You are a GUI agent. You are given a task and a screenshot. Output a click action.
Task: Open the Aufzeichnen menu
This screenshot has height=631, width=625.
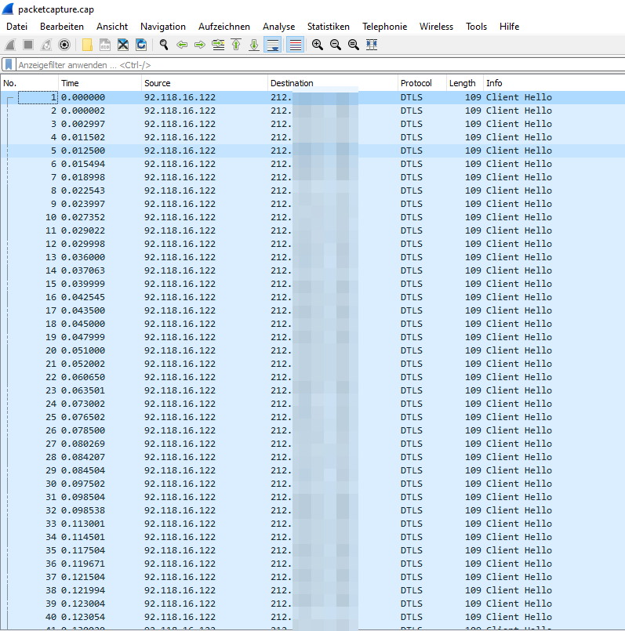click(x=224, y=27)
